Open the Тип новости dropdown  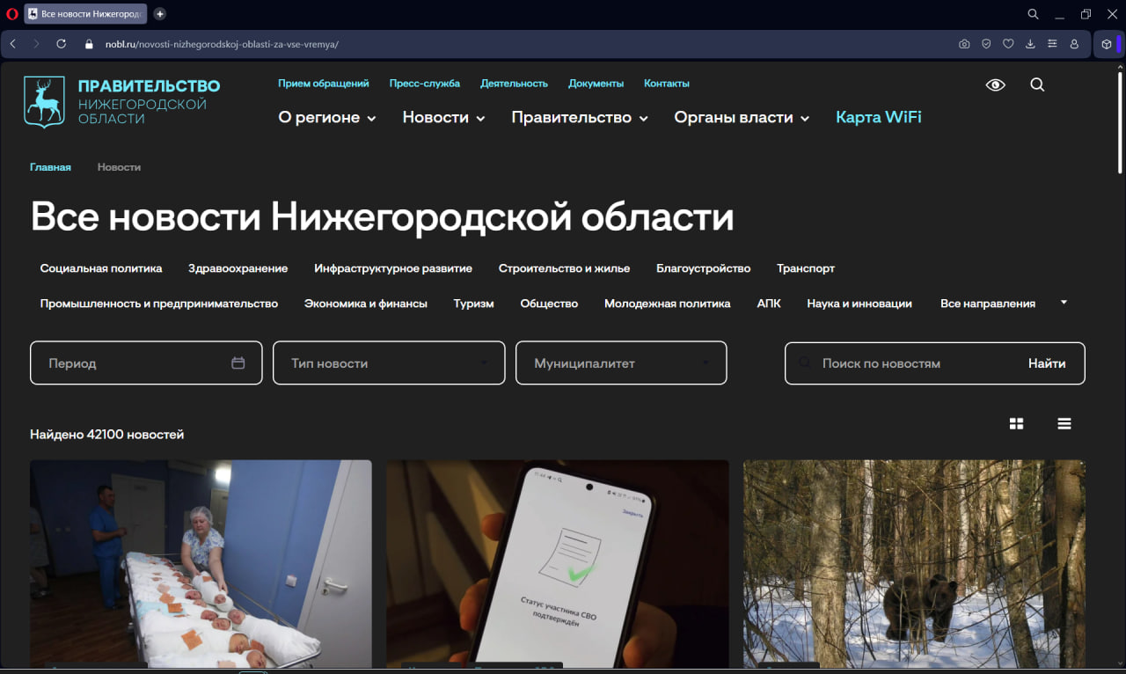[389, 363]
